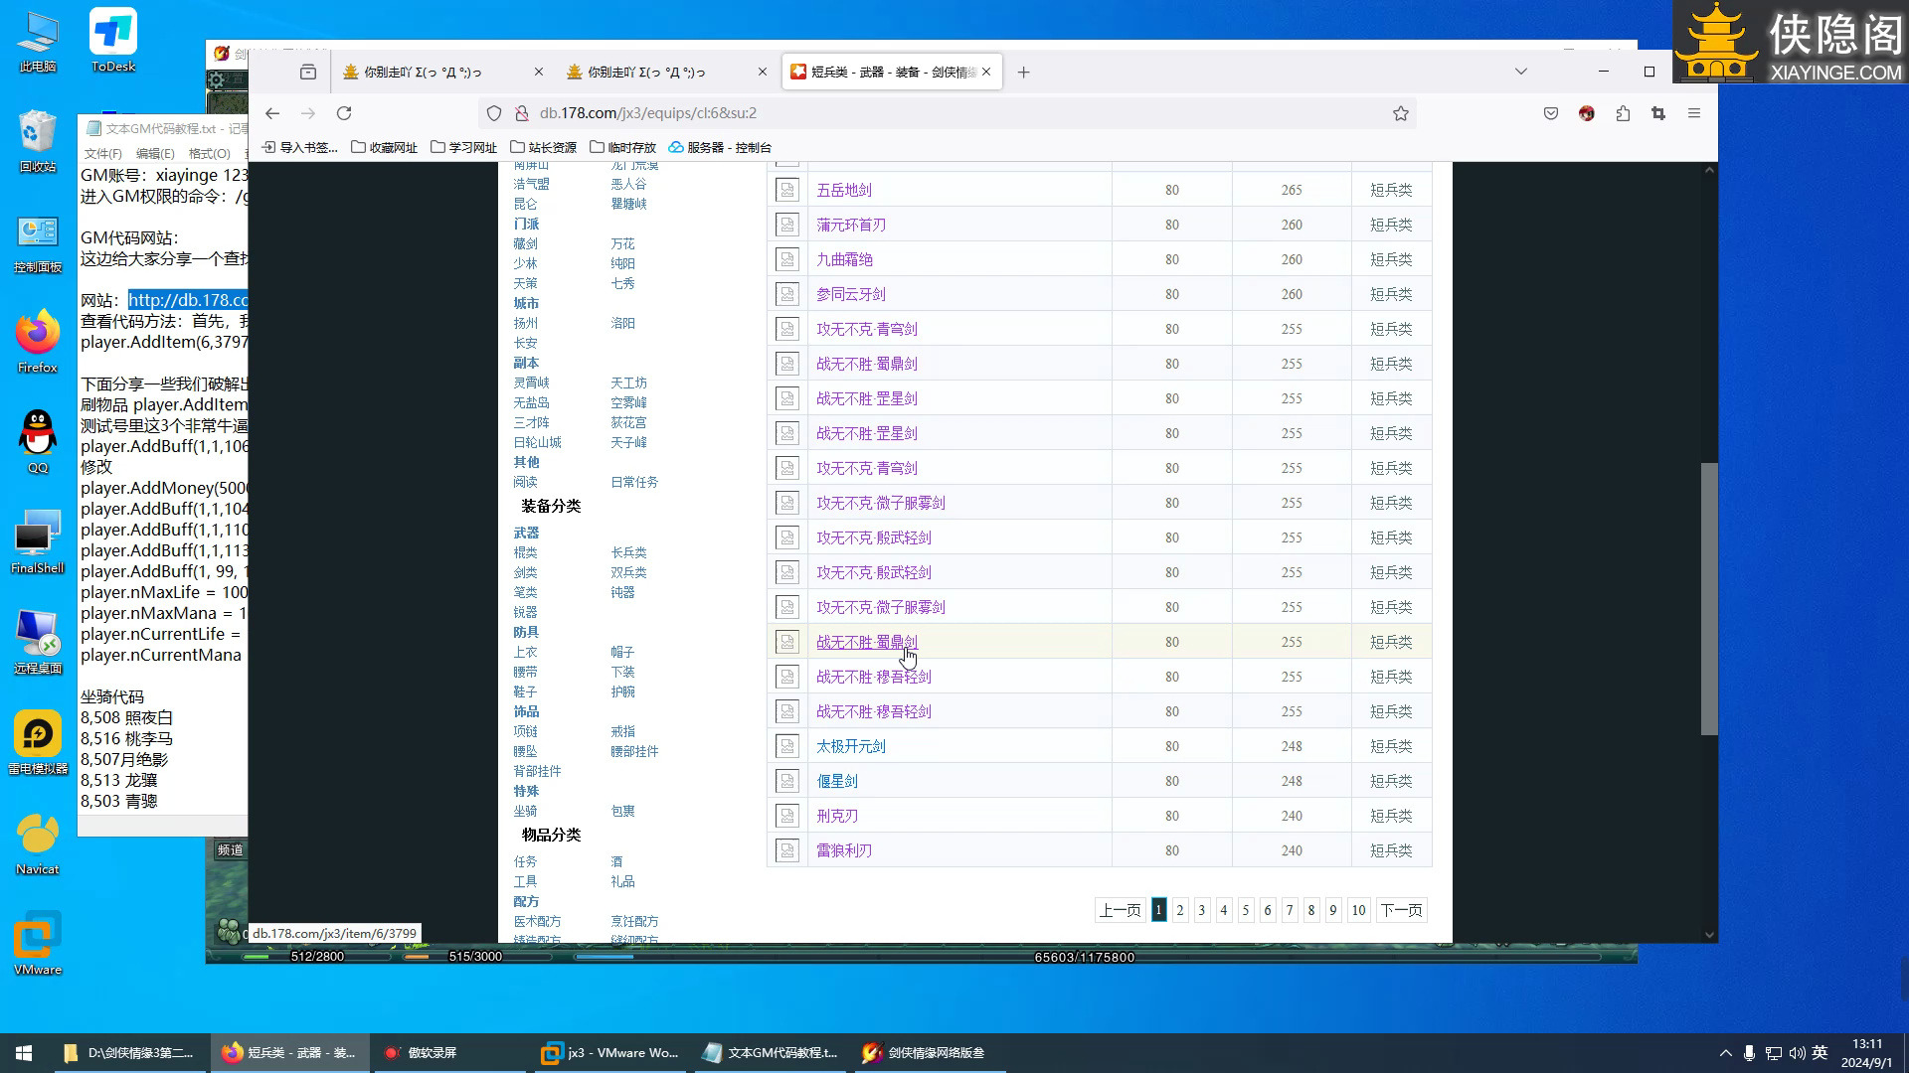Select 棍类 weapon category
The height and width of the screenshot is (1073, 1909).
[525, 552]
